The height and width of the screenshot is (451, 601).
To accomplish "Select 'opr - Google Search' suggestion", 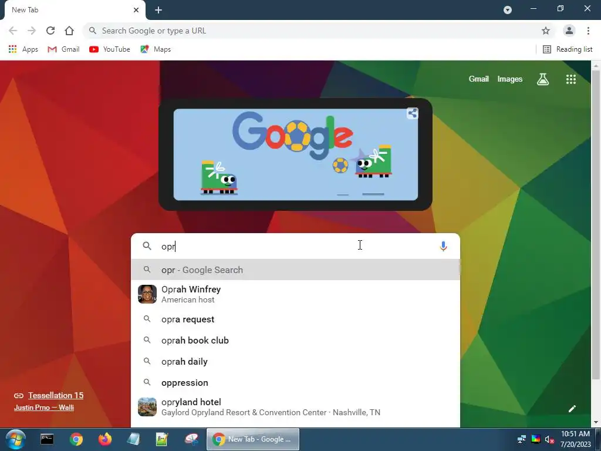I will coord(295,270).
